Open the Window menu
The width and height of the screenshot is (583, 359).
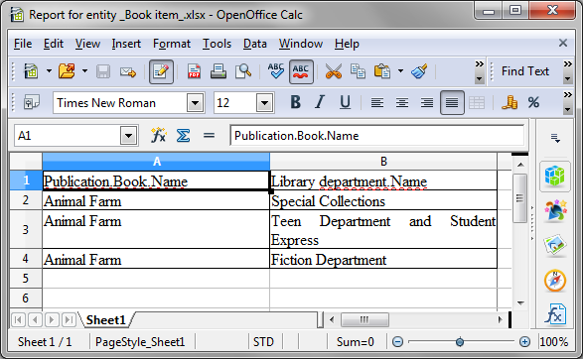(301, 44)
